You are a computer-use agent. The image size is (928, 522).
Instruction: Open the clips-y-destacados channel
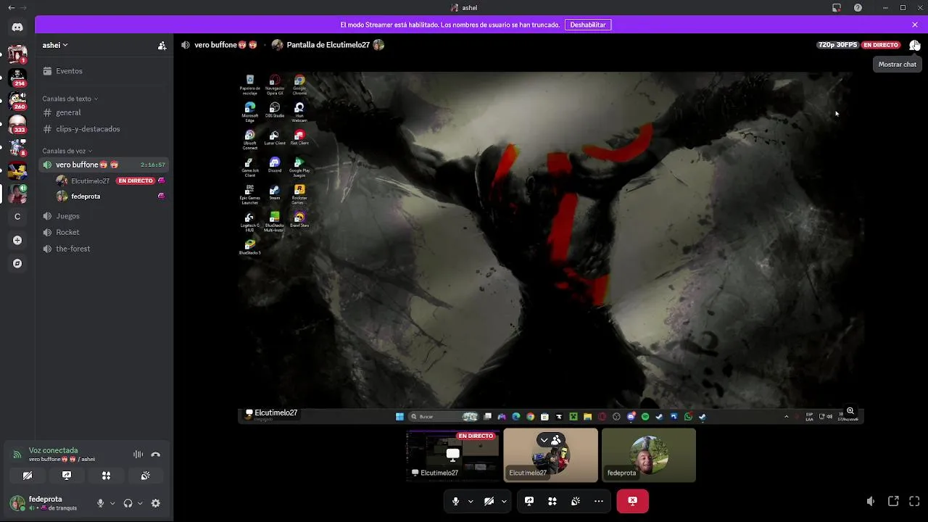coord(104,129)
